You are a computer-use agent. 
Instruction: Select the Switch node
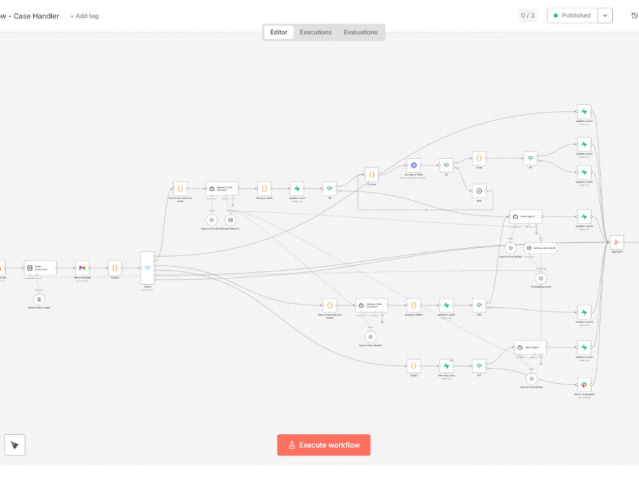coord(148,268)
